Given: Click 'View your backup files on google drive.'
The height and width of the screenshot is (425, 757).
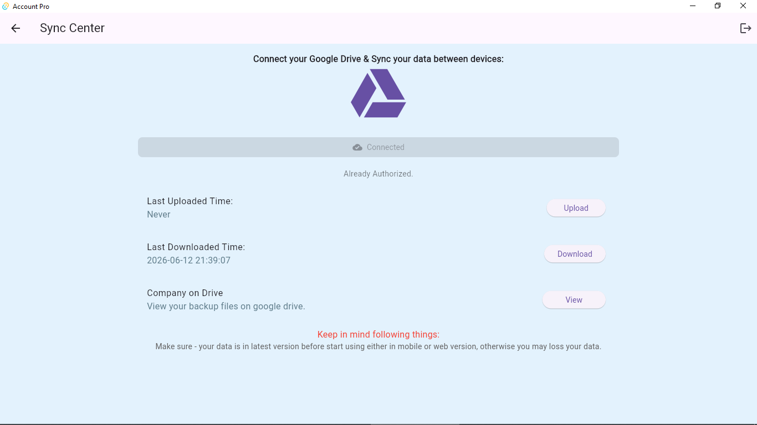Looking at the screenshot, I should click(226, 307).
